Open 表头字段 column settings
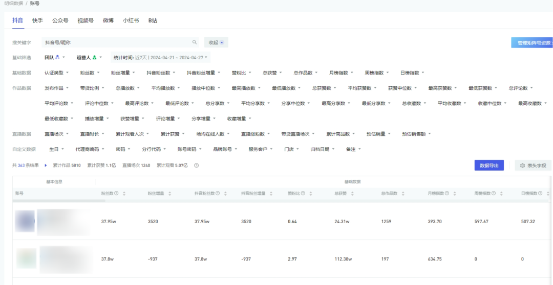553x285 pixels. pos(533,165)
